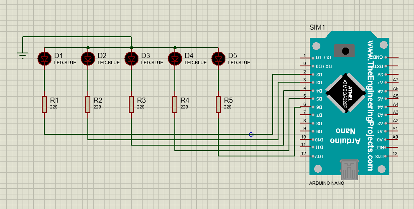Click the D5 pin on Arduino Nano
414x209 pixels.
(313, 99)
